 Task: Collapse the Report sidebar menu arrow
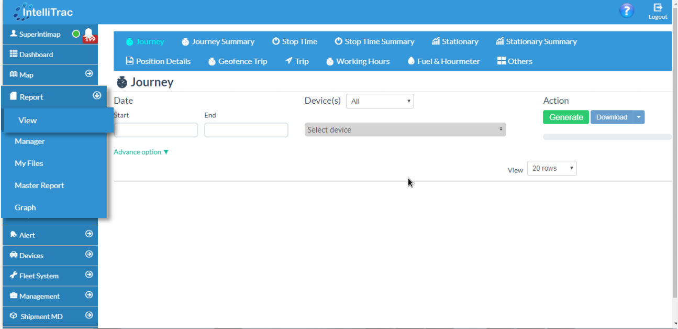(x=97, y=95)
